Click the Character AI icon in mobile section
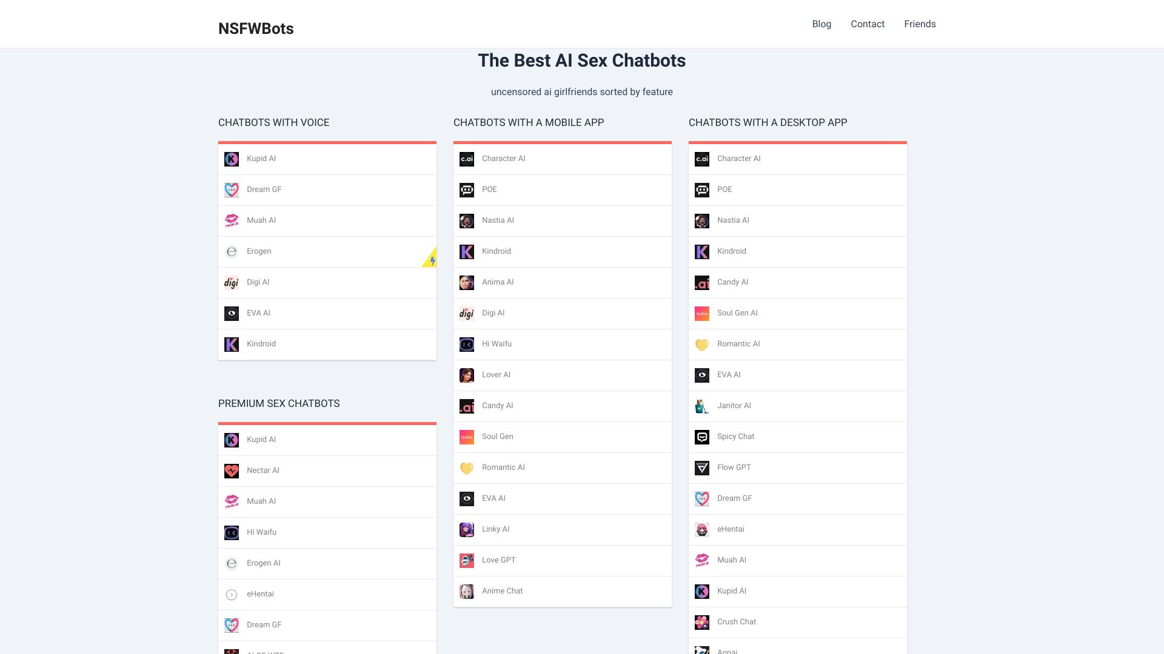The image size is (1164, 654). 466,159
